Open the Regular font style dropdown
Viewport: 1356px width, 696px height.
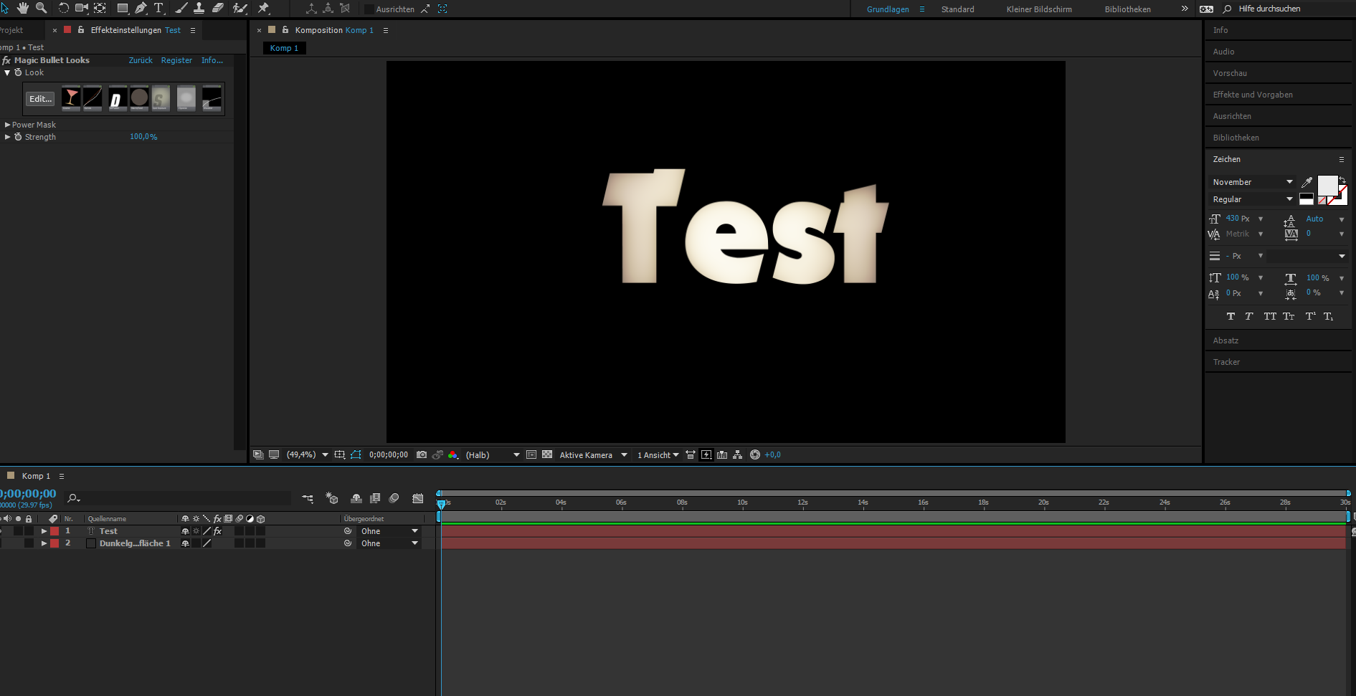click(1252, 199)
